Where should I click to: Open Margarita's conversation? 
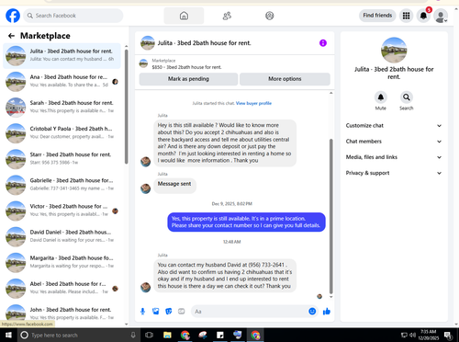[x=62, y=262]
